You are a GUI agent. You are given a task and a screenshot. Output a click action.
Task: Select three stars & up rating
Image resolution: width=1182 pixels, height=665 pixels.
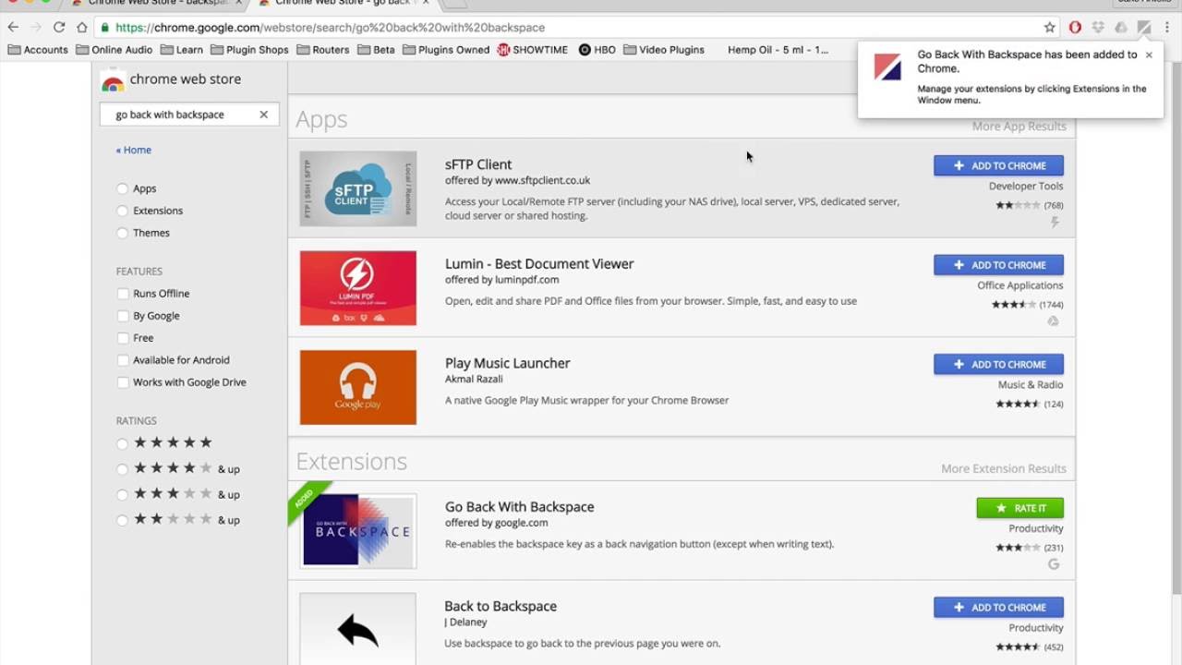point(122,495)
